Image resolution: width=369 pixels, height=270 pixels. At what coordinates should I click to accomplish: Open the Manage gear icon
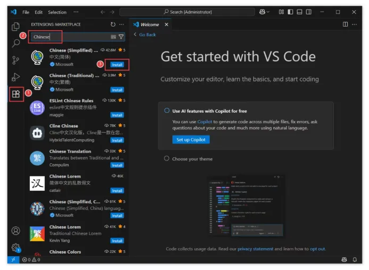click(x=16, y=248)
